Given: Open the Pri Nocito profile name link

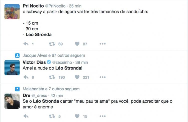Looking at the screenshot, I should tap(33, 6).
